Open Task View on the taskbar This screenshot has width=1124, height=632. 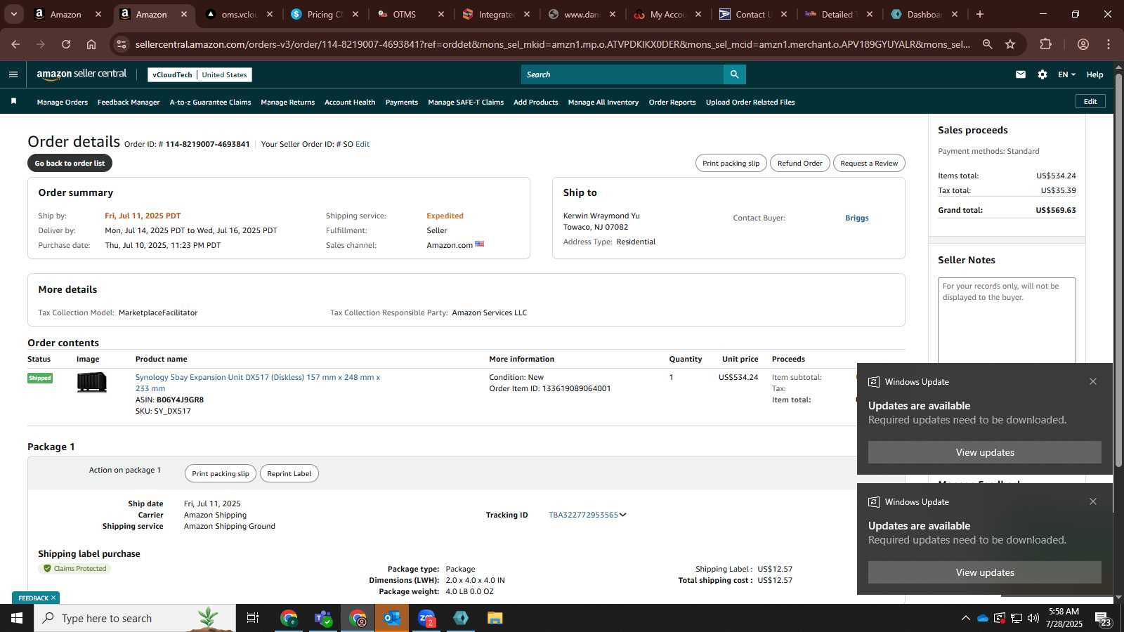(253, 618)
